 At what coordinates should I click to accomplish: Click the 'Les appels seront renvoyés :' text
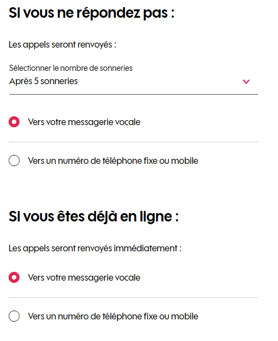[62, 45]
